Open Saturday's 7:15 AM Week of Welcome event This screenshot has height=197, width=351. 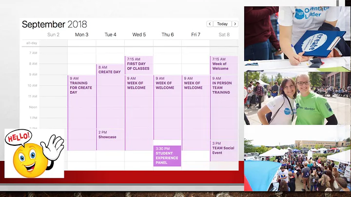point(224,65)
